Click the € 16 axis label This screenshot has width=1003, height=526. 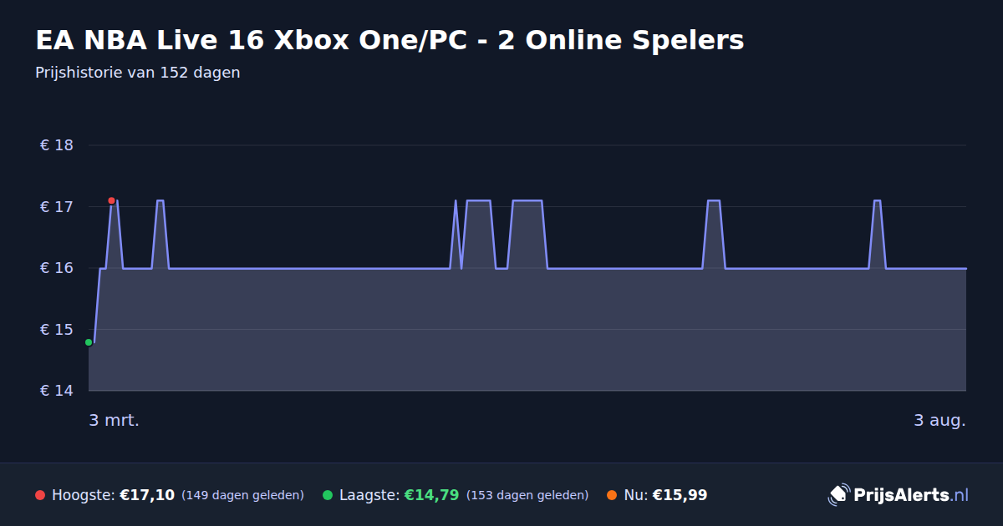57,268
